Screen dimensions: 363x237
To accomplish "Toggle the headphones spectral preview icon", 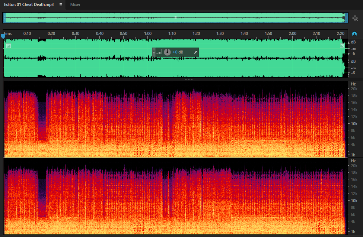I will tap(354, 34).
